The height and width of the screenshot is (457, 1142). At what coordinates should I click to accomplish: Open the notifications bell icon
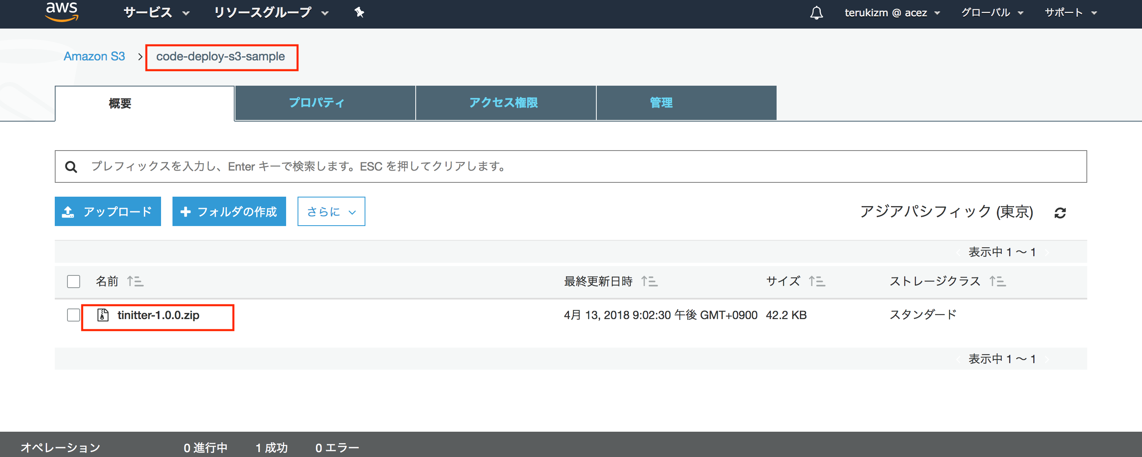[x=816, y=13]
